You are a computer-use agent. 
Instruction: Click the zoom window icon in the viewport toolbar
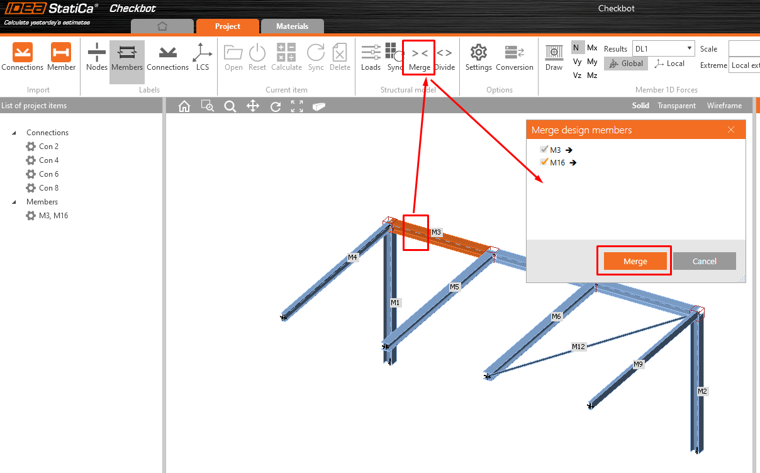(x=208, y=106)
